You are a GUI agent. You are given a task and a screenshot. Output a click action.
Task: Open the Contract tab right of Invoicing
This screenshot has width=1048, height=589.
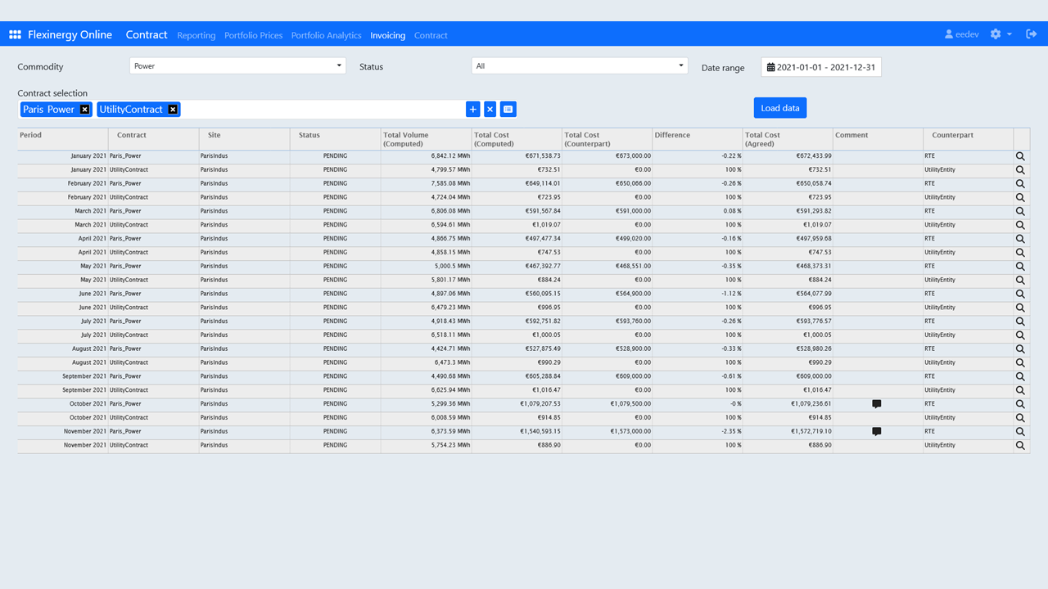coord(431,35)
